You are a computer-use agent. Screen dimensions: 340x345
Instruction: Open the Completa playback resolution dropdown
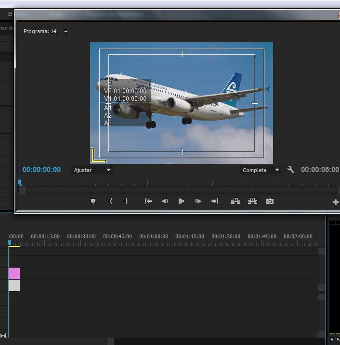tap(261, 170)
